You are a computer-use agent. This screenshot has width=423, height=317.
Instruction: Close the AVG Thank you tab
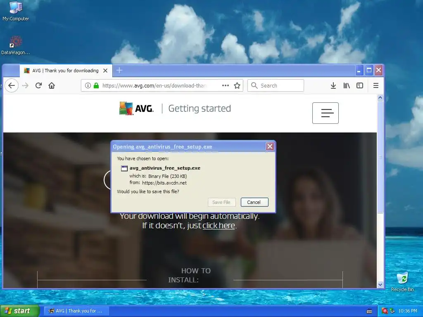[105, 71]
